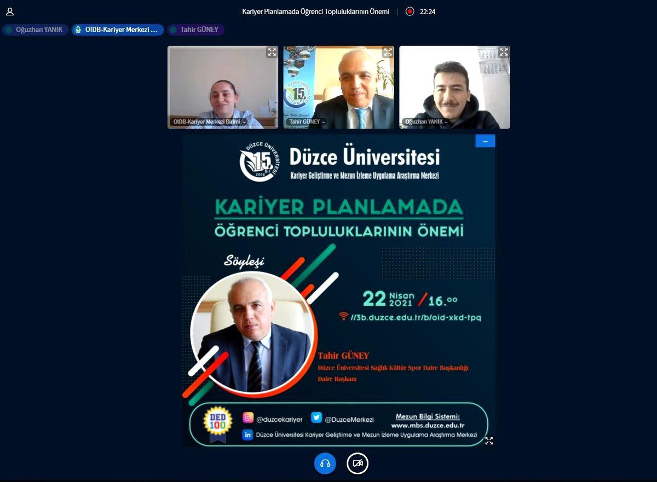Select the OIDB-Kariyer Merkezi talker pill

tap(118, 30)
